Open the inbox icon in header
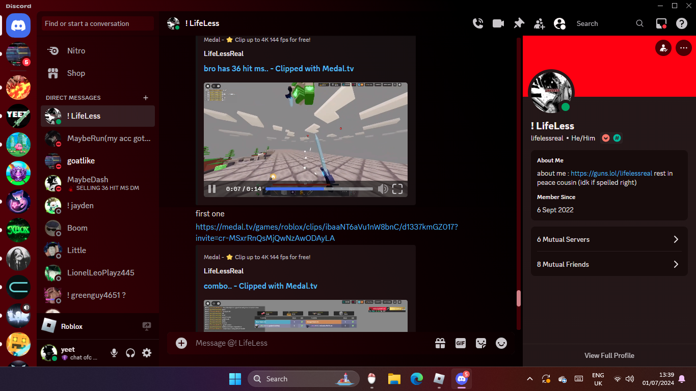 tap(661, 23)
